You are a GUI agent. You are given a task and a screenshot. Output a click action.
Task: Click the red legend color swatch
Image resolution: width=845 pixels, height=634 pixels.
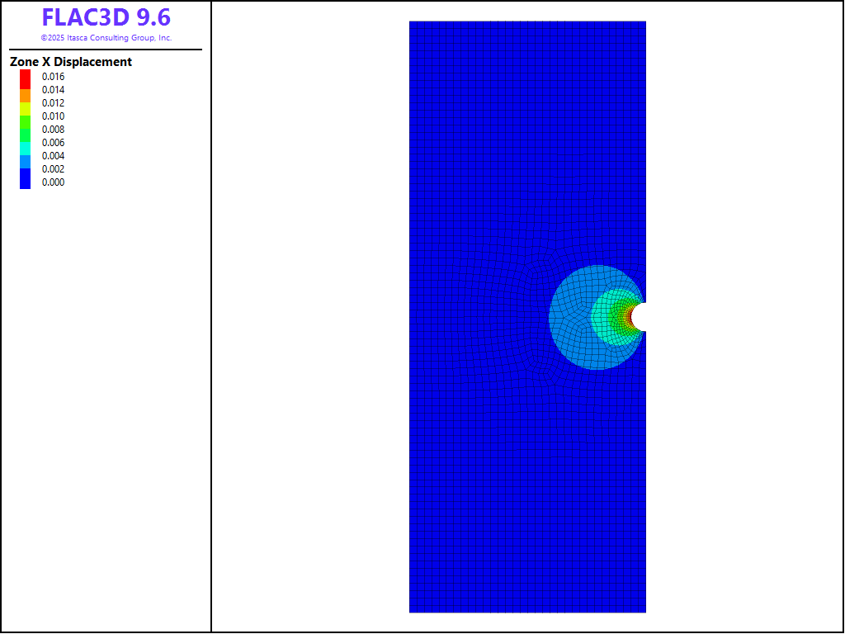pos(25,78)
